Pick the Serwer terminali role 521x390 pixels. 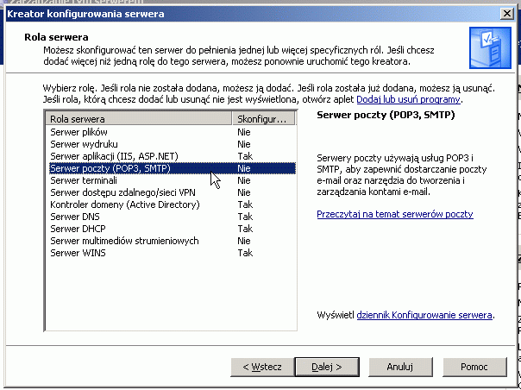pyautogui.click(x=171, y=180)
